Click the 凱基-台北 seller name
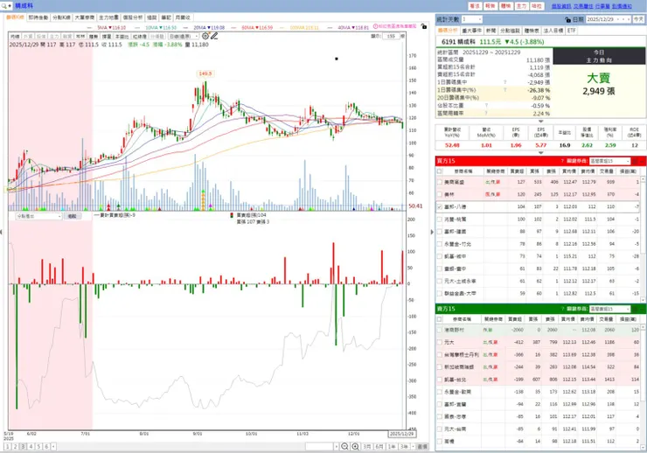647x453 pixels. click(x=455, y=380)
